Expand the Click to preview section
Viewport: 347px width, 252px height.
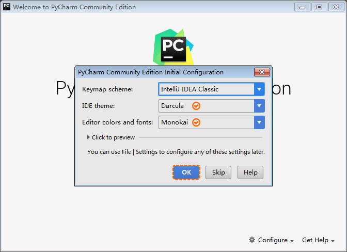(x=111, y=137)
